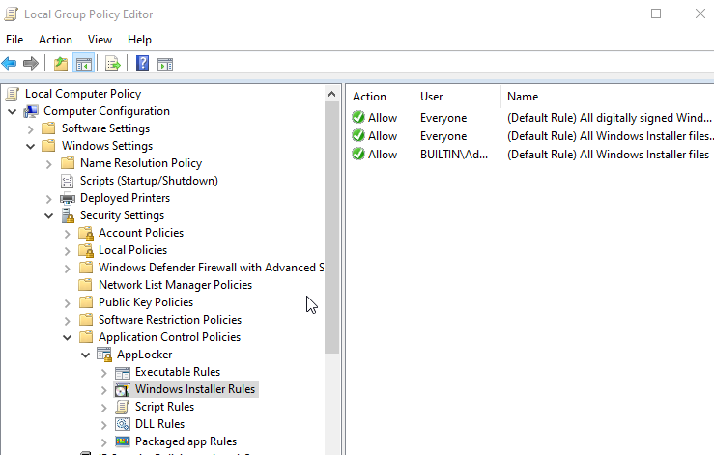The width and height of the screenshot is (714, 455).
Task: Maximize the Local Group Policy Editor window
Action: point(656,14)
